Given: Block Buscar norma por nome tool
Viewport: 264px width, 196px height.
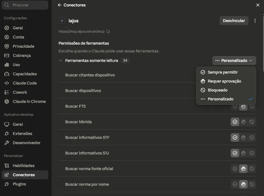Looking at the screenshot, I should [251, 184].
